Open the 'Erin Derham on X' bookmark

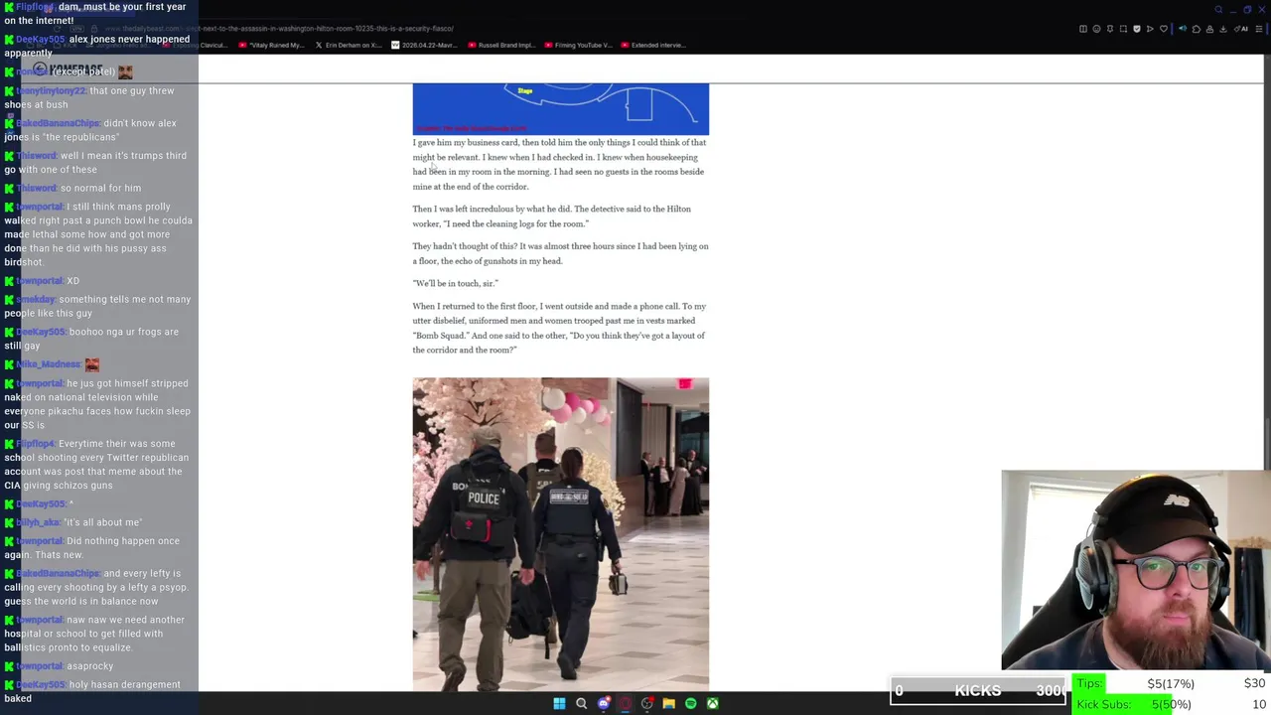(349, 45)
